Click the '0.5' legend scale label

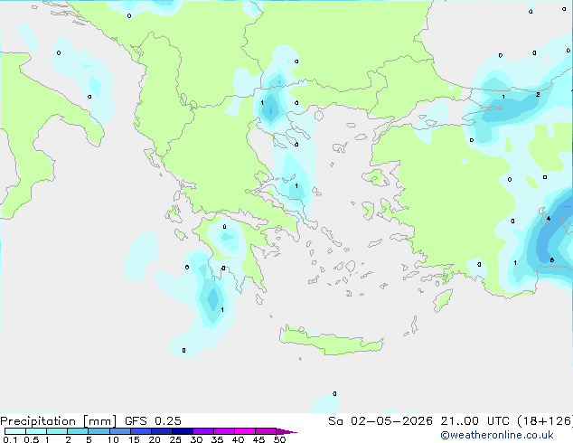click(31, 439)
